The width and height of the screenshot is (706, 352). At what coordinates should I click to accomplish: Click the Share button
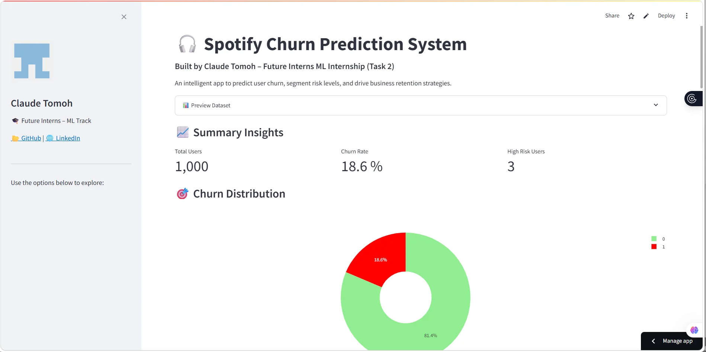click(x=612, y=16)
